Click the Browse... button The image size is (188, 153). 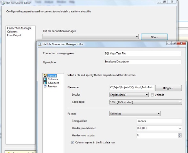[168, 88]
